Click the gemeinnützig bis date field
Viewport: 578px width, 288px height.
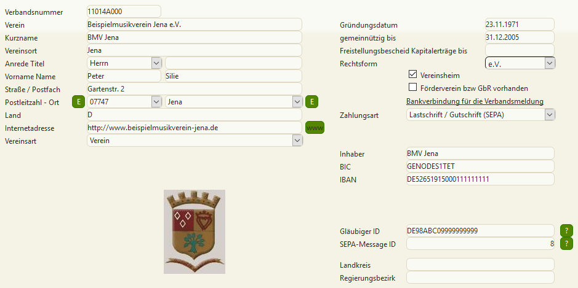tap(520, 37)
